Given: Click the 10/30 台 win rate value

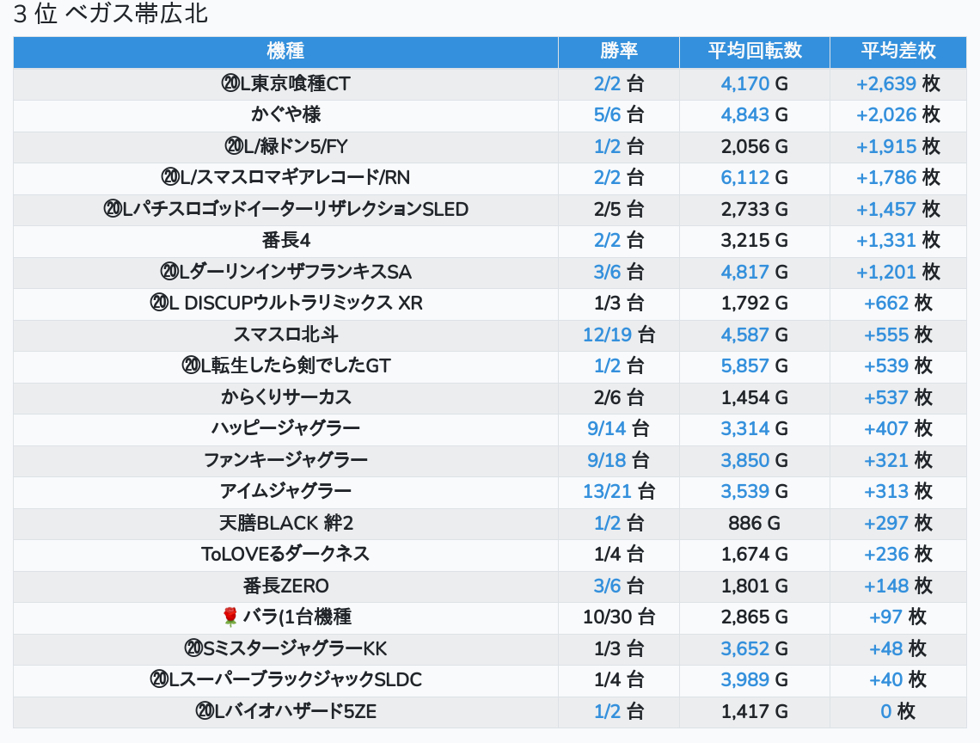Looking at the screenshot, I should tap(619, 617).
